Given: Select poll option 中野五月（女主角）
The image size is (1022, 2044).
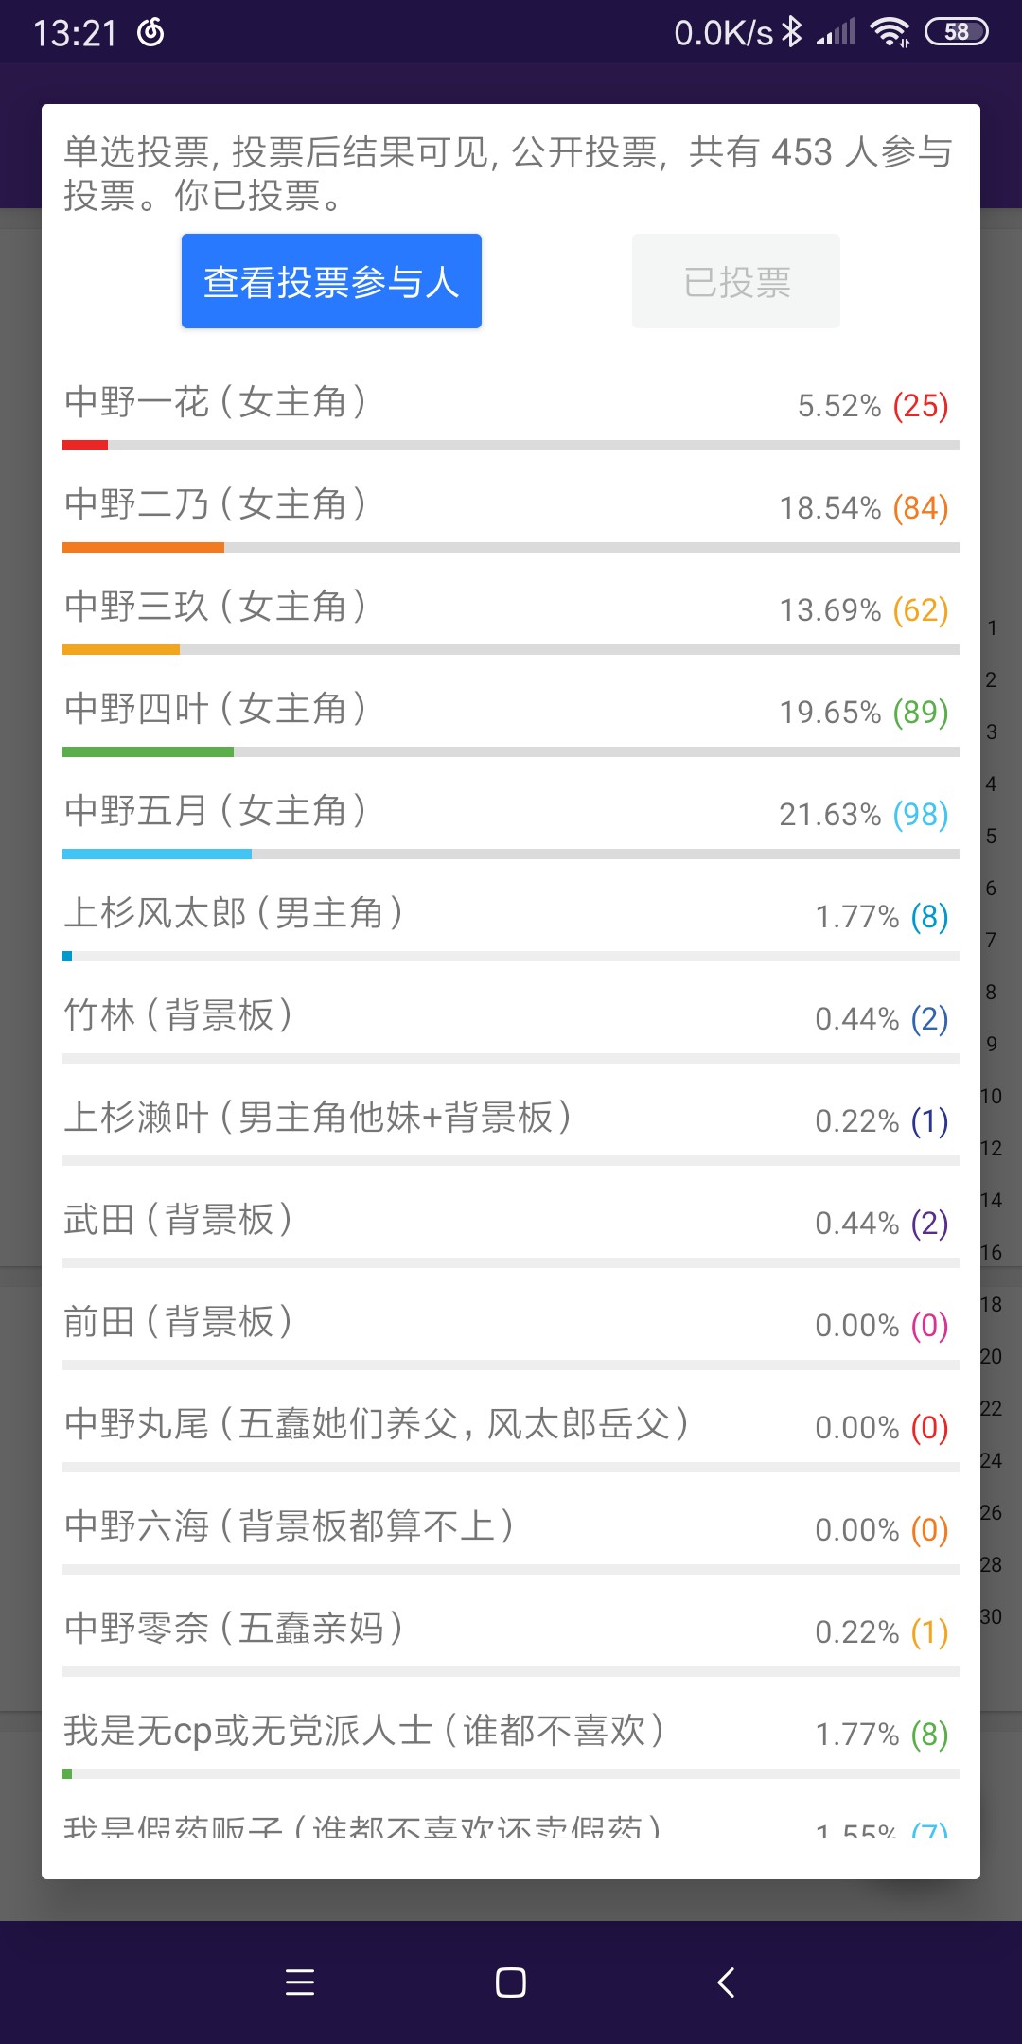Looking at the screenshot, I should tap(216, 811).
